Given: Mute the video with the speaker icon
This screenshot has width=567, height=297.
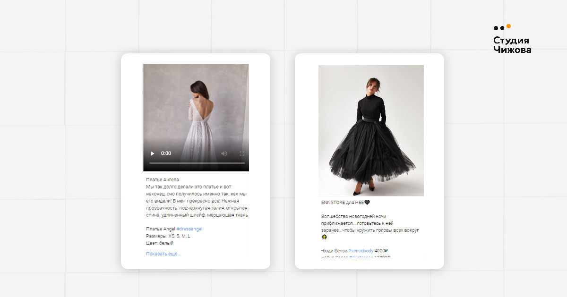Looking at the screenshot, I should [224, 153].
